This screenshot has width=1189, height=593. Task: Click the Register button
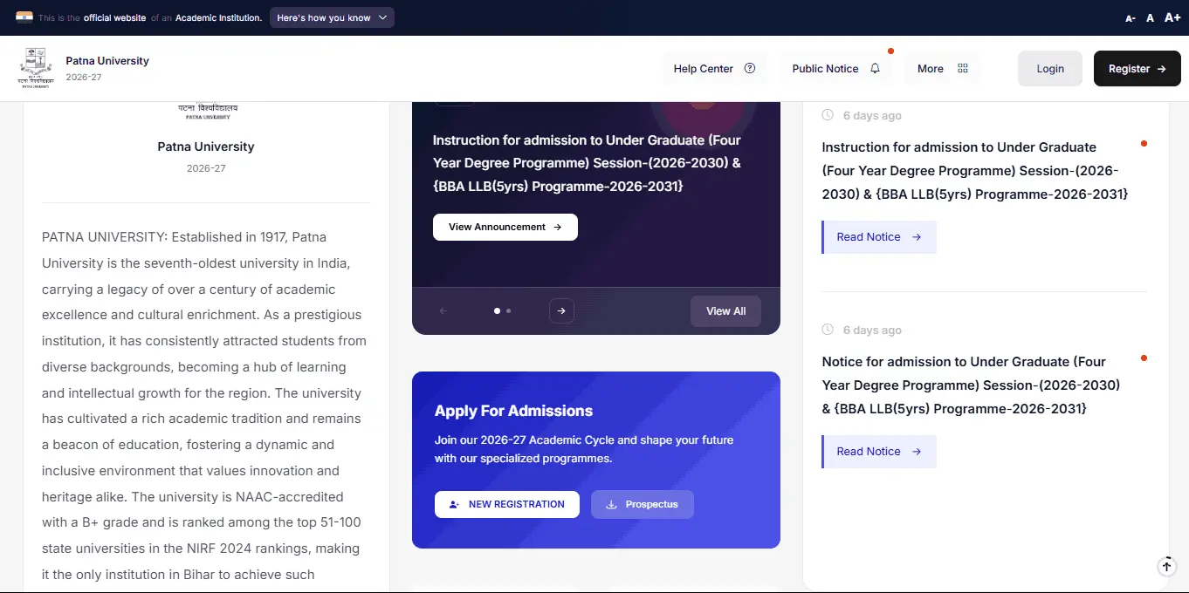(x=1137, y=69)
